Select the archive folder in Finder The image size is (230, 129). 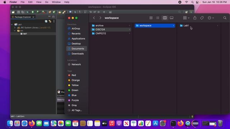(x=111, y=25)
